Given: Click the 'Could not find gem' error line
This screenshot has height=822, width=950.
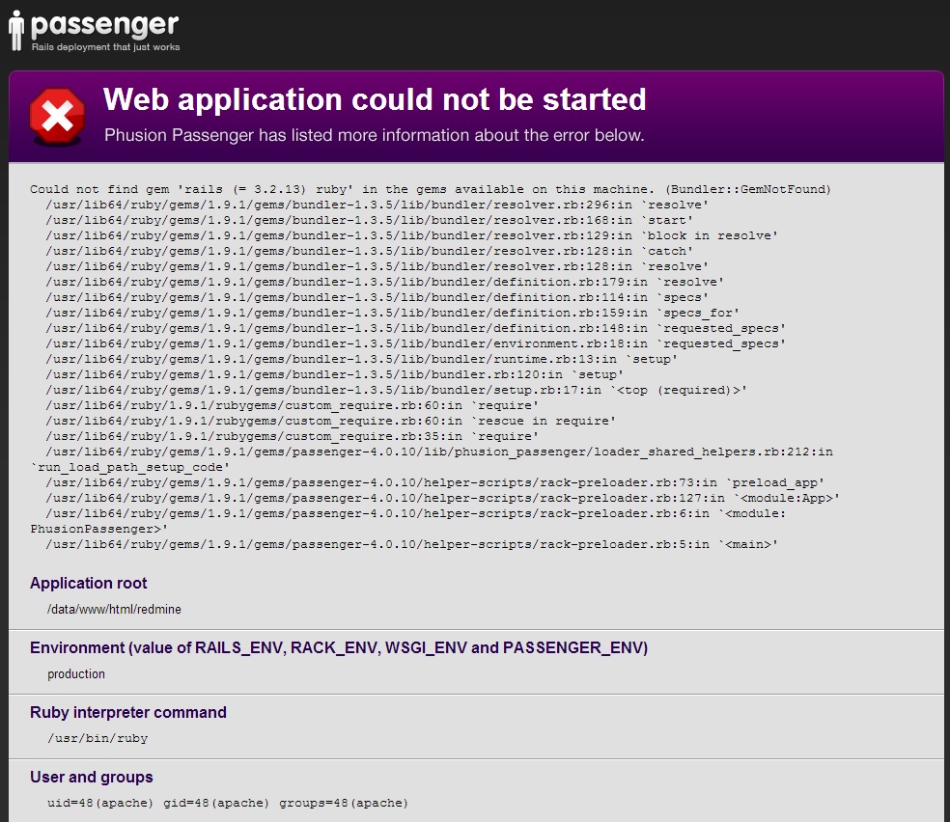Looking at the screenshot, I should (x=431, y=189).
